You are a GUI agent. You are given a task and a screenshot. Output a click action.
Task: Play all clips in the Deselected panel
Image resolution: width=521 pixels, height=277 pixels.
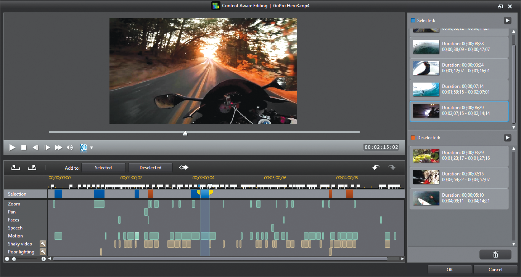click(507, 138)
